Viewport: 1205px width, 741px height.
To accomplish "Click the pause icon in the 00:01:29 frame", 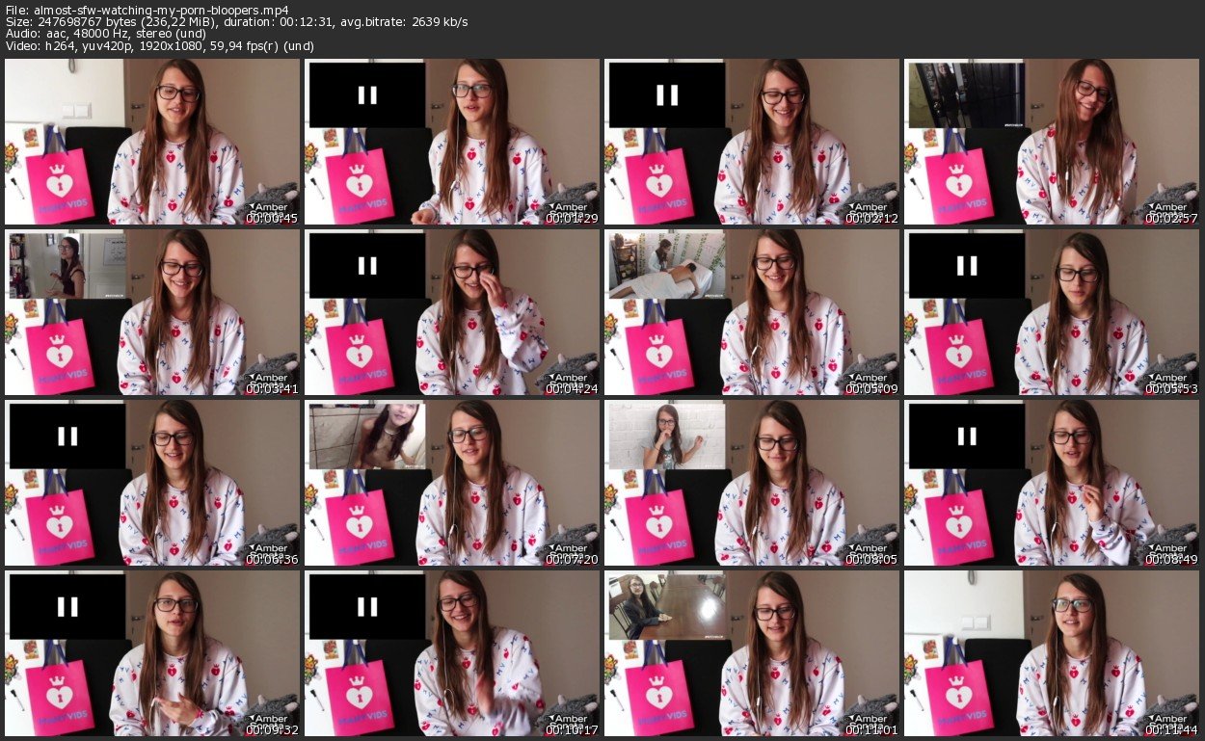I will 366,94.
